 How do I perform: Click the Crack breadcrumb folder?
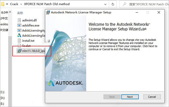(14, 4)
